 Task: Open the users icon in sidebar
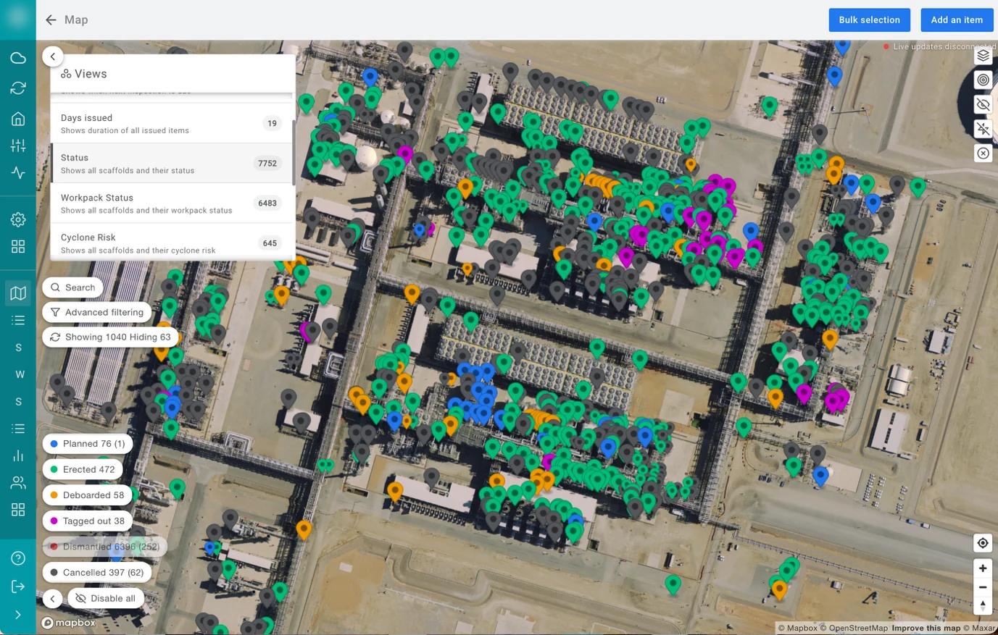(x=18, y=482)
